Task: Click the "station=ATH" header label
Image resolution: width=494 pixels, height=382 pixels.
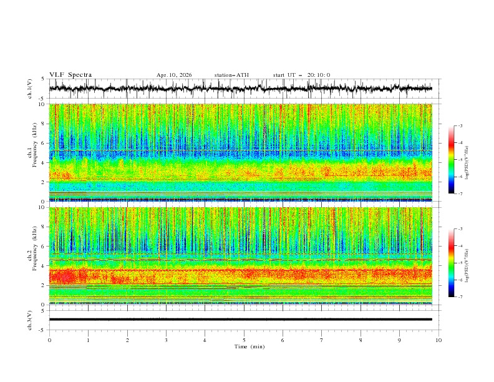Action: tap(231, 75)
